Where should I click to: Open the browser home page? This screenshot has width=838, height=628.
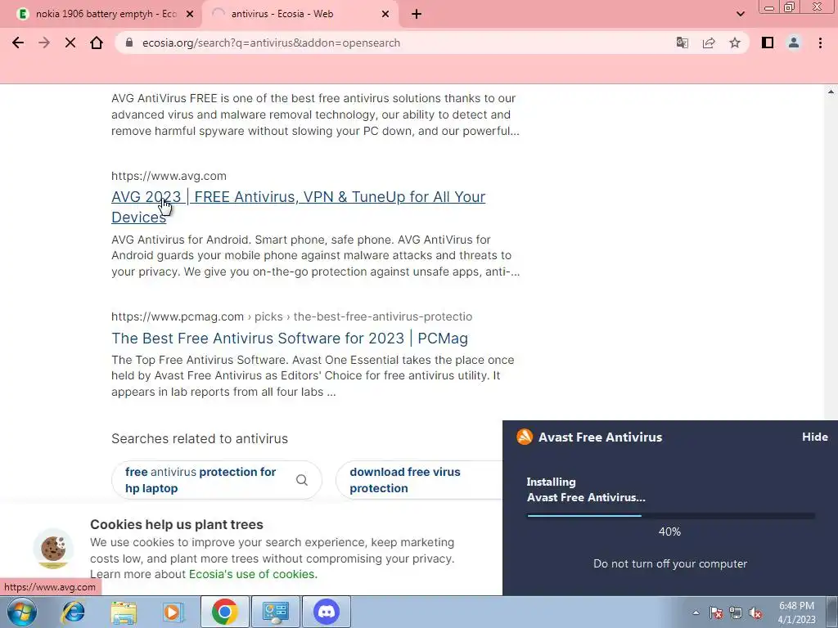point(97,43)
